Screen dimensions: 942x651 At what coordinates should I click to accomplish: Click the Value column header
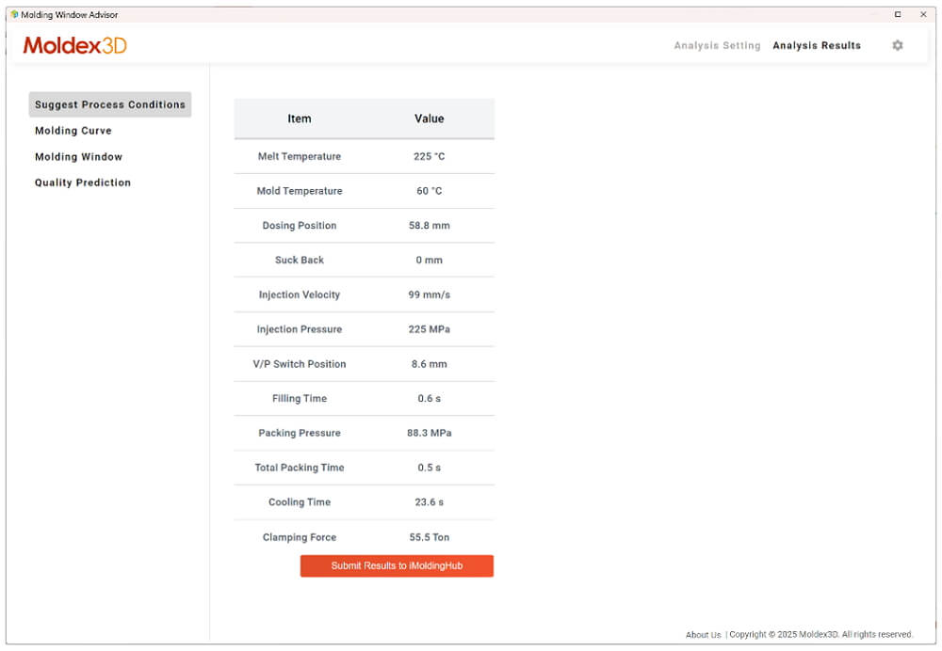[x=429, y=119]
